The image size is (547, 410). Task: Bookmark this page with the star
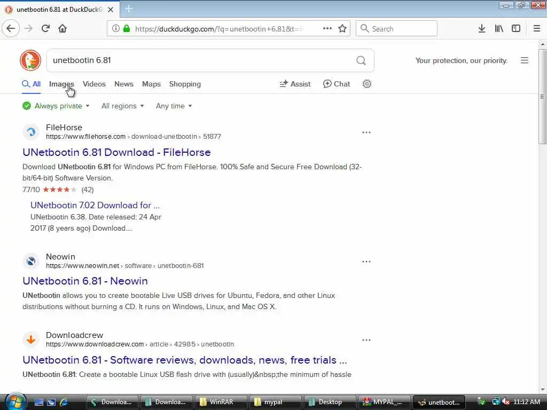click(x=342, y=29)
